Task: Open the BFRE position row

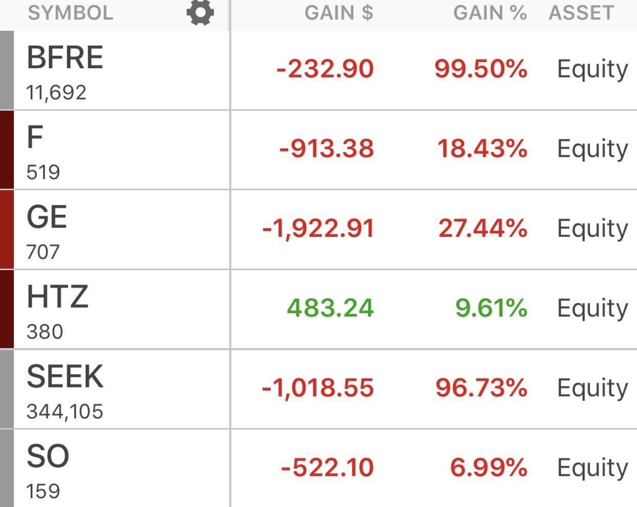Action: pos(318,70)
